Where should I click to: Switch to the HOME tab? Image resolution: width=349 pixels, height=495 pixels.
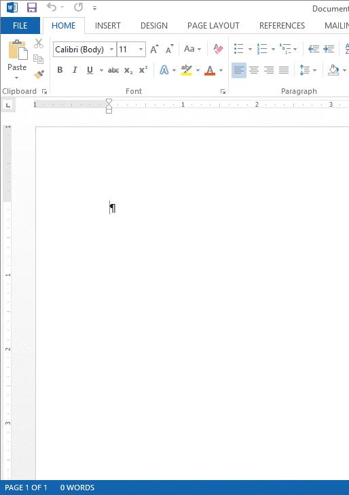(63, 26)
